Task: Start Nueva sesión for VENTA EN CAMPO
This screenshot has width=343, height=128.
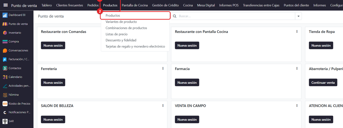Action: (x=187, y=120)
